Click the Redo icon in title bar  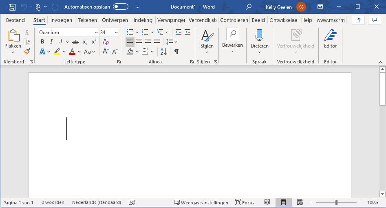coord(55,7)
